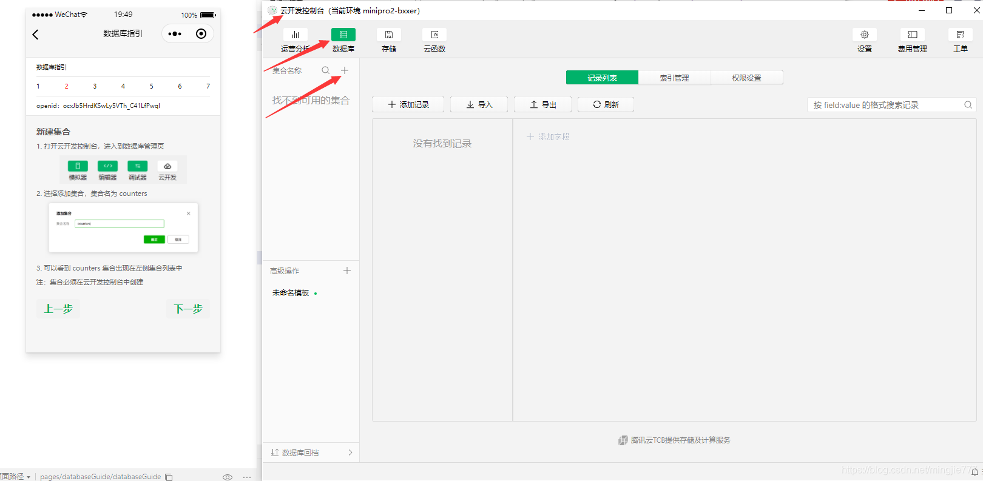This screenshot has width=983, height=481.
Task: Select step 7 in database guide
Action: point(208,86)
